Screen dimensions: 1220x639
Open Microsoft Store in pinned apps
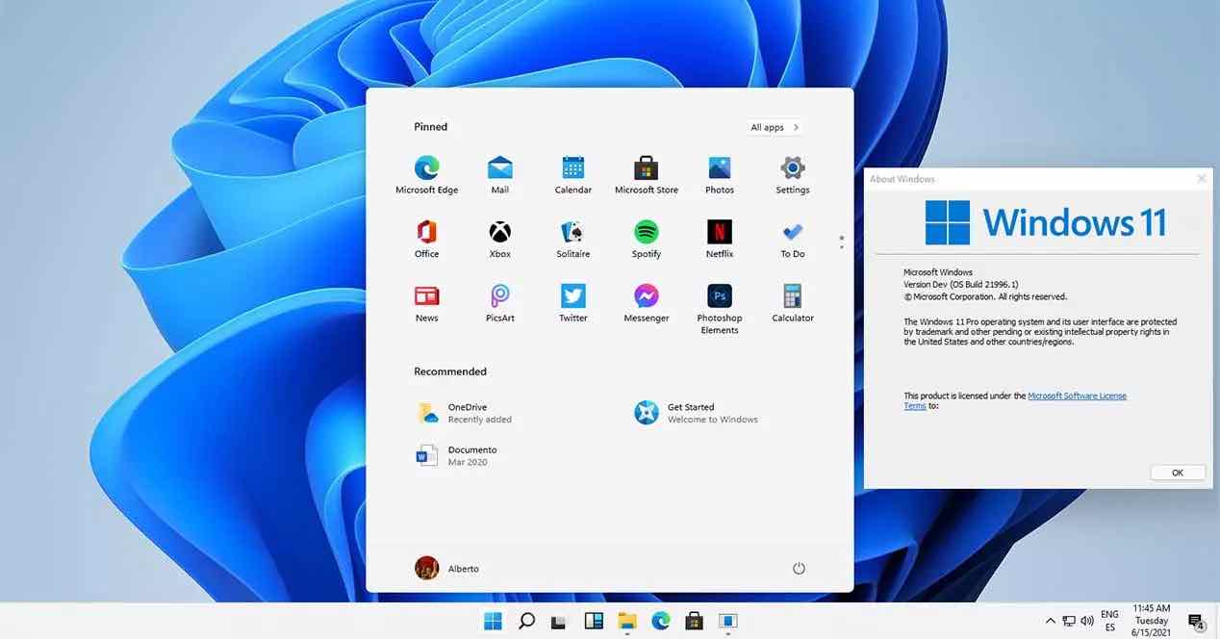647,174
